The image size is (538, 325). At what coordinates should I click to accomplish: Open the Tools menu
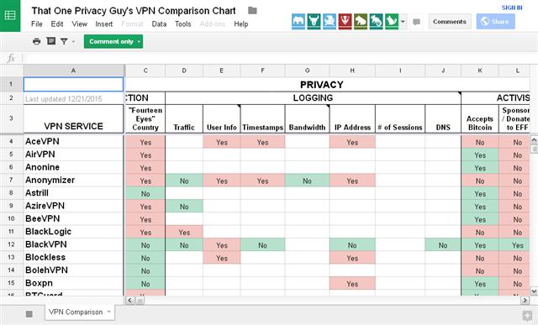tap(182, 24)
